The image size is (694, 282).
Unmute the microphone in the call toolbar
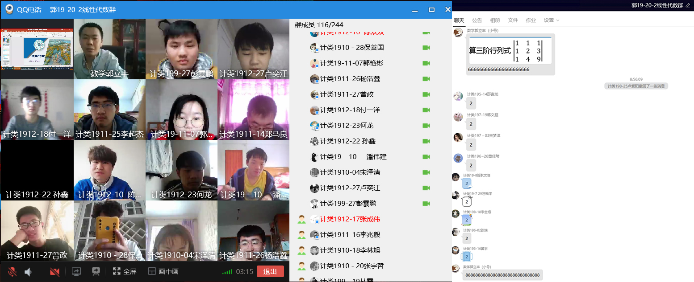click(13, 271)
